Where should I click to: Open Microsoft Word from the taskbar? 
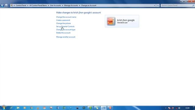58,108
